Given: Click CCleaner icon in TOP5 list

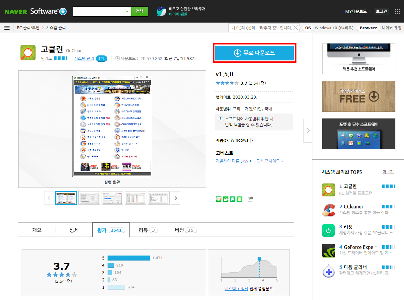Looking at the screenshot, I should [x=329, y=210].
